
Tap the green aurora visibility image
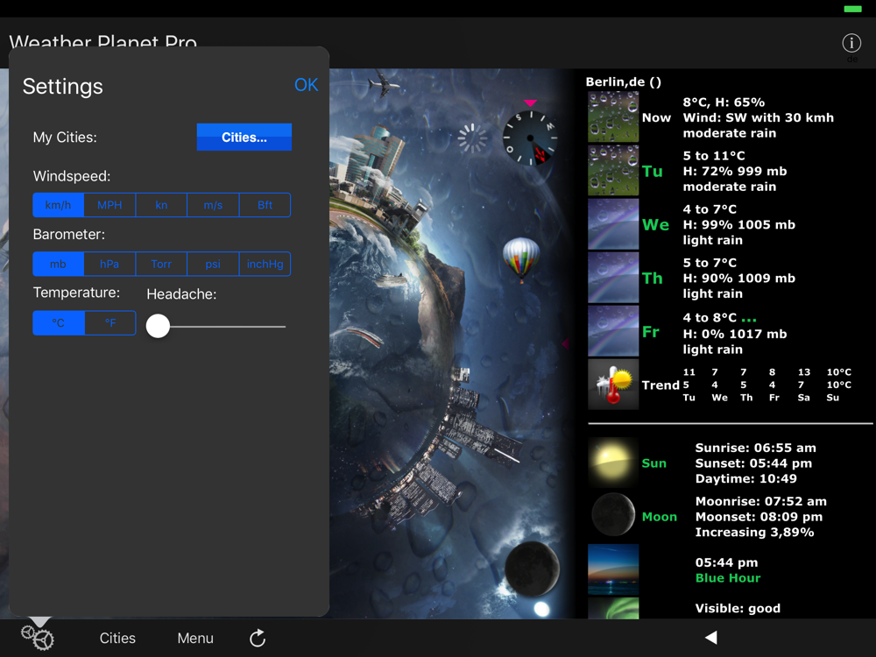[x=613, y=608]
